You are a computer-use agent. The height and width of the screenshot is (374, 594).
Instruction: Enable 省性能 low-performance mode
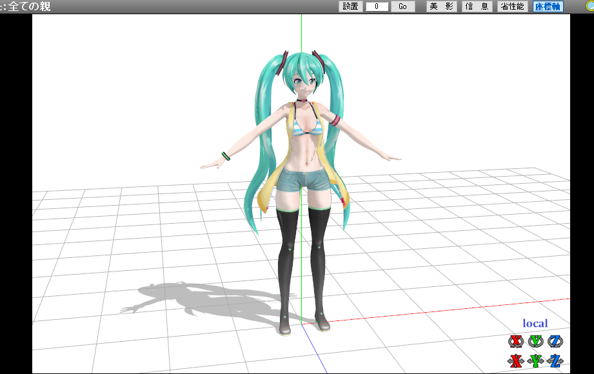512,6
